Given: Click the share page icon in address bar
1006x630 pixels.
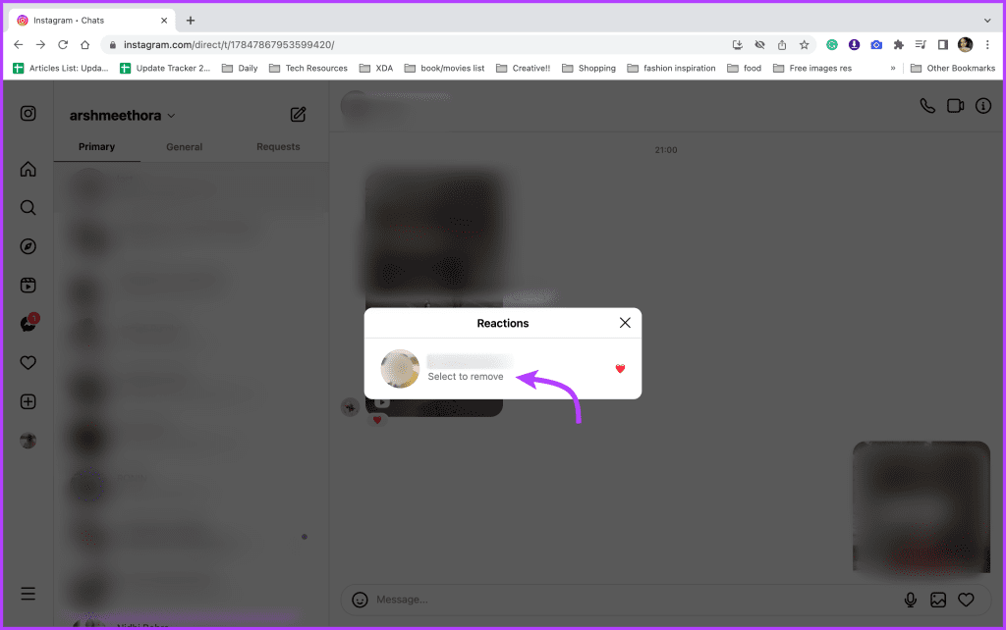Looking at the screenshot, I should (781, 44).
